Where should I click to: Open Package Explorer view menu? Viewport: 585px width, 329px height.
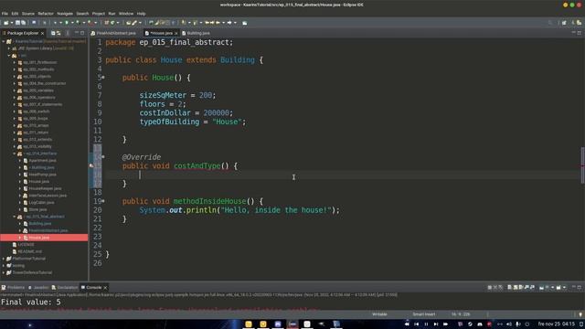click(68, 33)
